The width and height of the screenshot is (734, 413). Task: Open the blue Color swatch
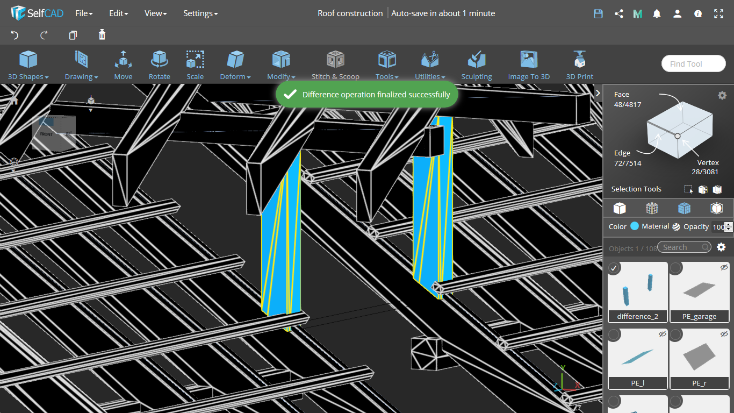(x=635, y=226)
